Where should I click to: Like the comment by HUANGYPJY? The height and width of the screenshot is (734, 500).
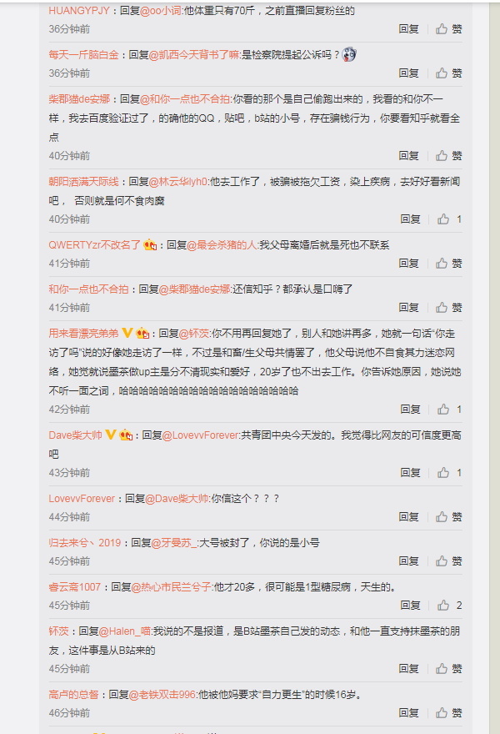(449, 29)
